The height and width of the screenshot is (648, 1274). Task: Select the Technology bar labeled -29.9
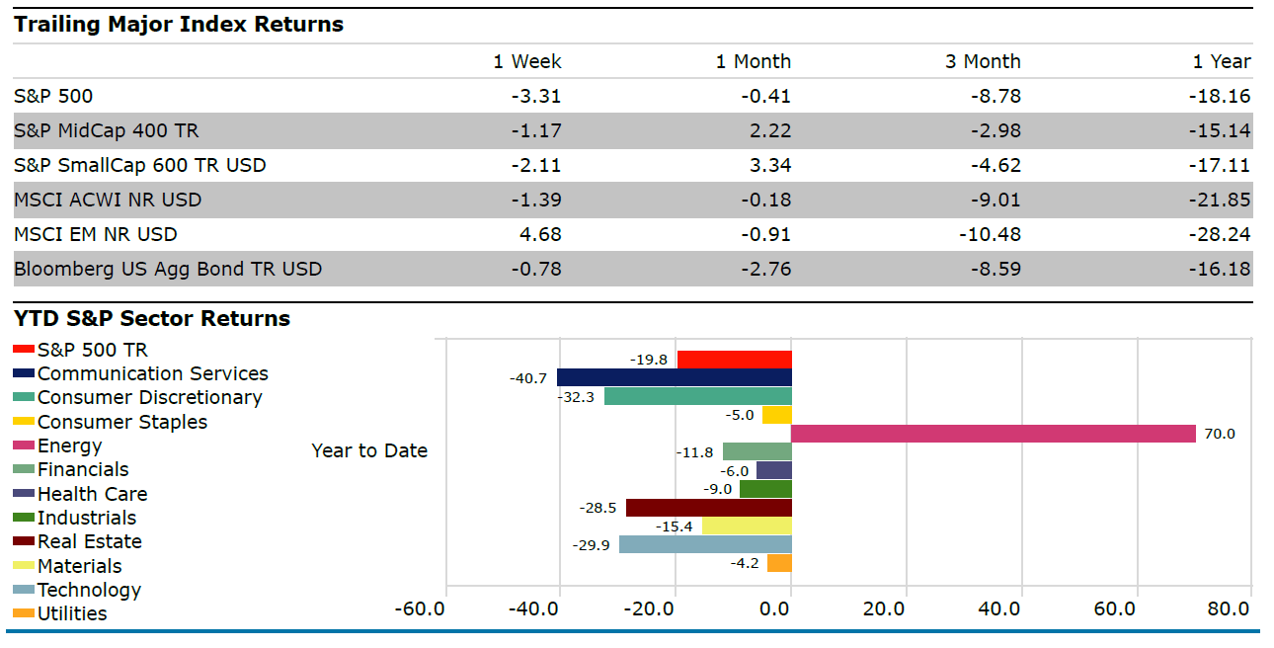pyautogui.click(x=705, y=544)
